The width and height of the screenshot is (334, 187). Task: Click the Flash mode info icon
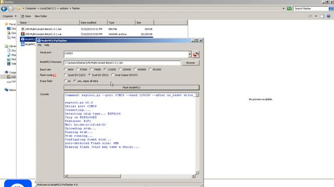54,75
